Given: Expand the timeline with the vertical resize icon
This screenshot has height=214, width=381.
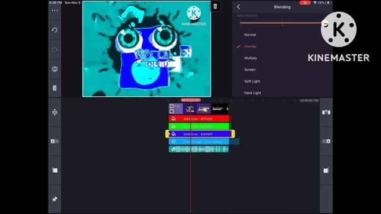Looking at the screenshot, I should 55,112.
